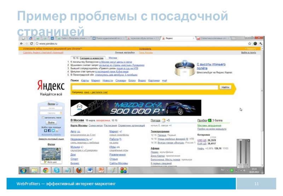Click 'Войти в почту' link
The height and width of the screenshot is (196, 283).
click(x=249, y=52)
